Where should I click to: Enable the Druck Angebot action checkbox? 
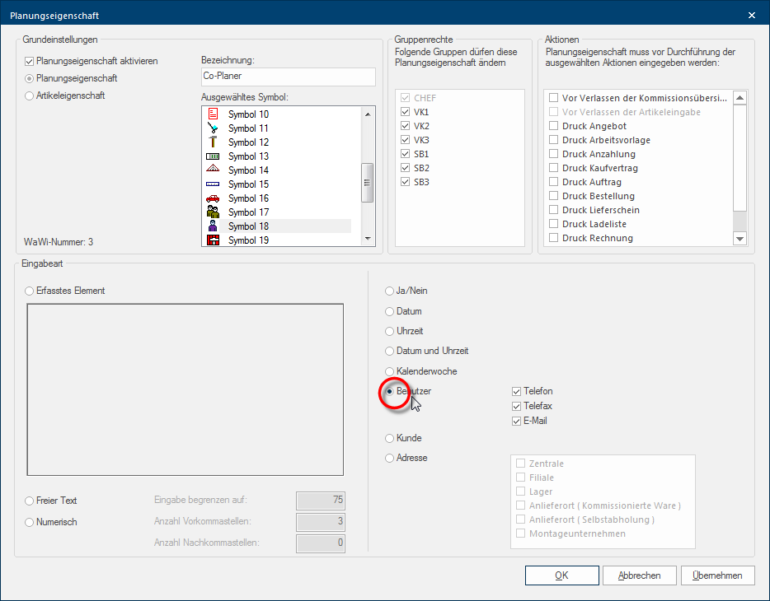pyautogui.click(x=554, y=126)
